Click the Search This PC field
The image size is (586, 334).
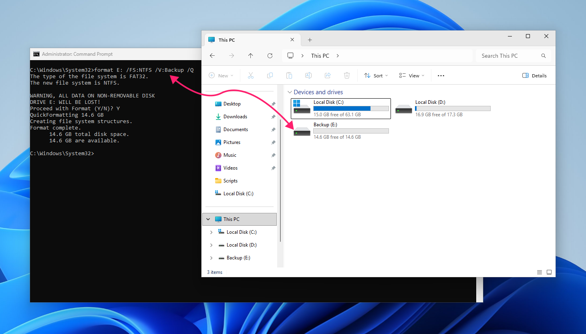(514, 56)
